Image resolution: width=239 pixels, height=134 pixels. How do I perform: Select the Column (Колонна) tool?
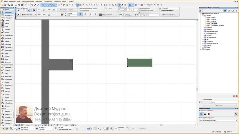pos(7,29)
